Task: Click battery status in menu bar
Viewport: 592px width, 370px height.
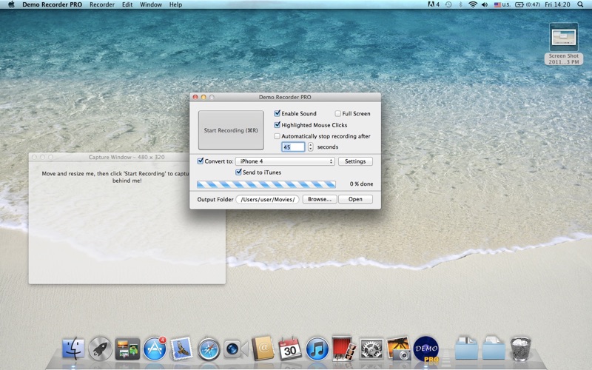Action: (528, 4)
